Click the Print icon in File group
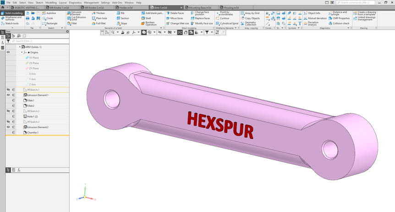 coord(27,18)
